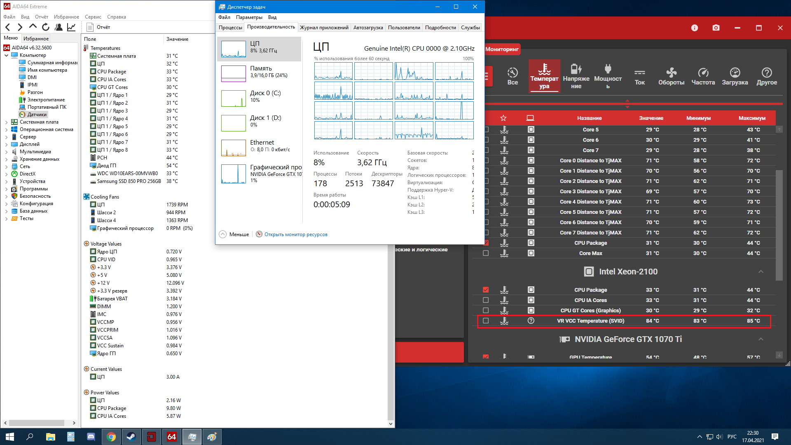Collapse the NVIDIA GeForce GTX 1070 Ti section
This screenshot has height=445, width=791.
[761, 339]
